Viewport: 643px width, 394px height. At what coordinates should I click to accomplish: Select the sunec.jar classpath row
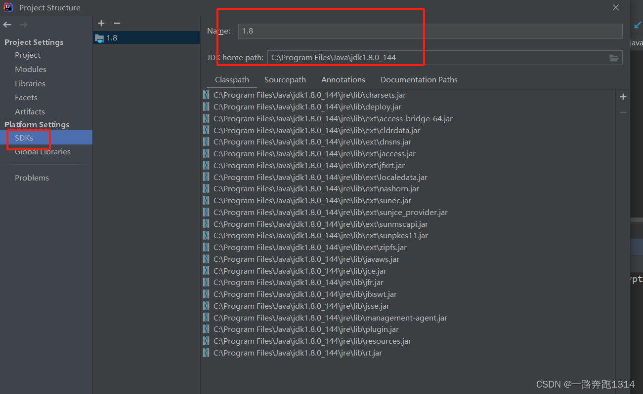point(408,200)
